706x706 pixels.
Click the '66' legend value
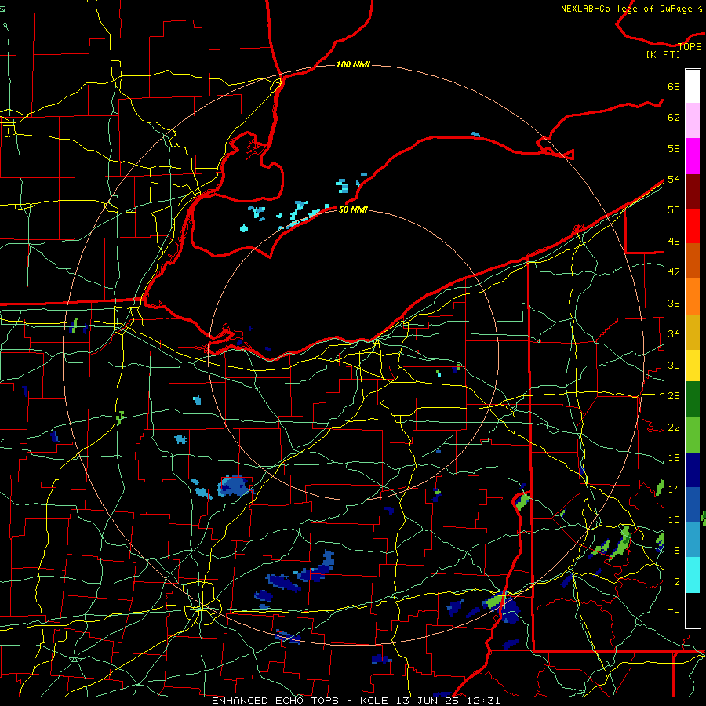[674, 86]
